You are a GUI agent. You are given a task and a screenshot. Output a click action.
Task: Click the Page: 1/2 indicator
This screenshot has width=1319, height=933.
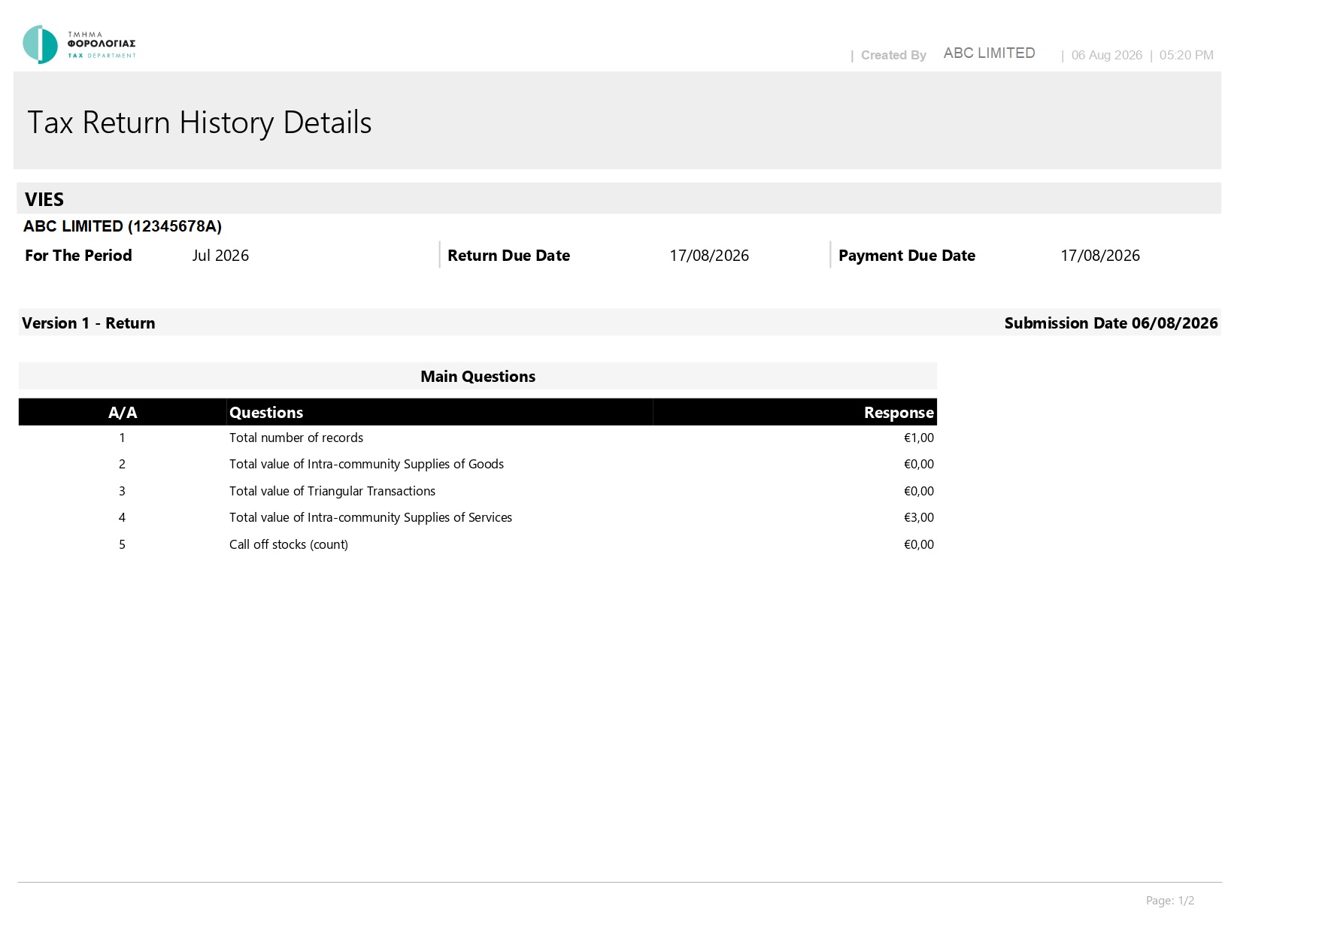coord(1170,900)
